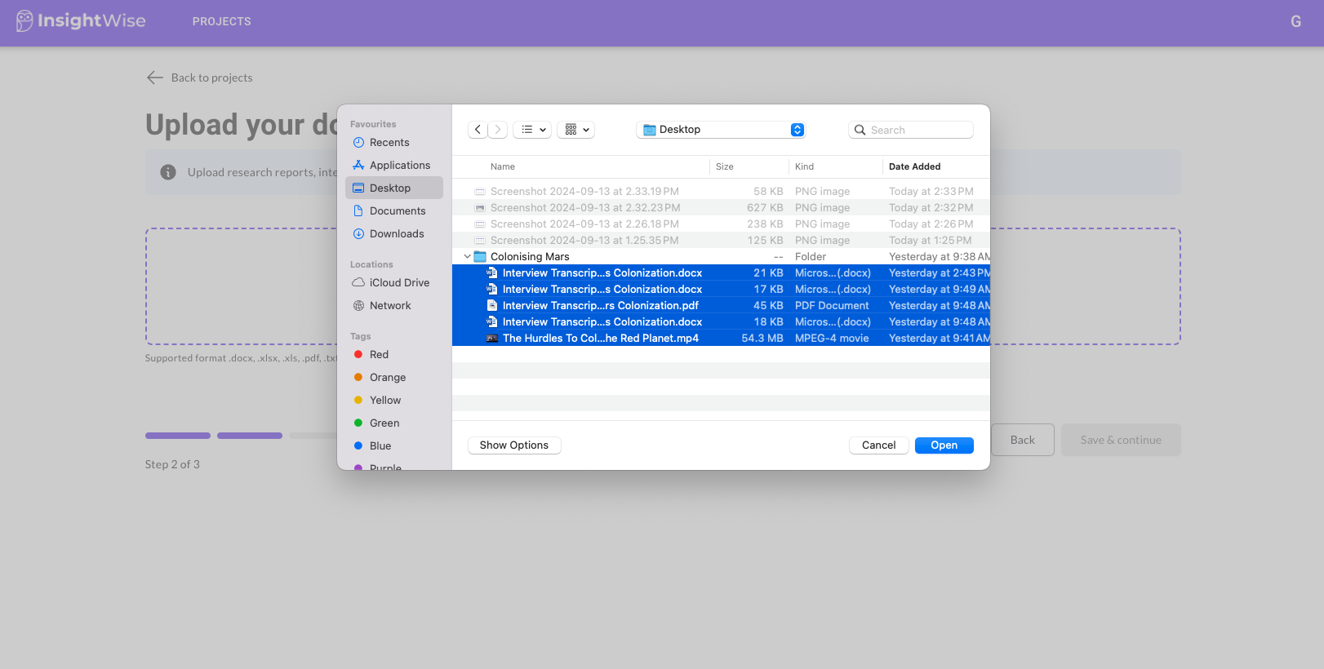The width and height of the screenshot is (1324, 669).
Task: Open the grid grouping dropdown
Action: [x=576, y=130]
